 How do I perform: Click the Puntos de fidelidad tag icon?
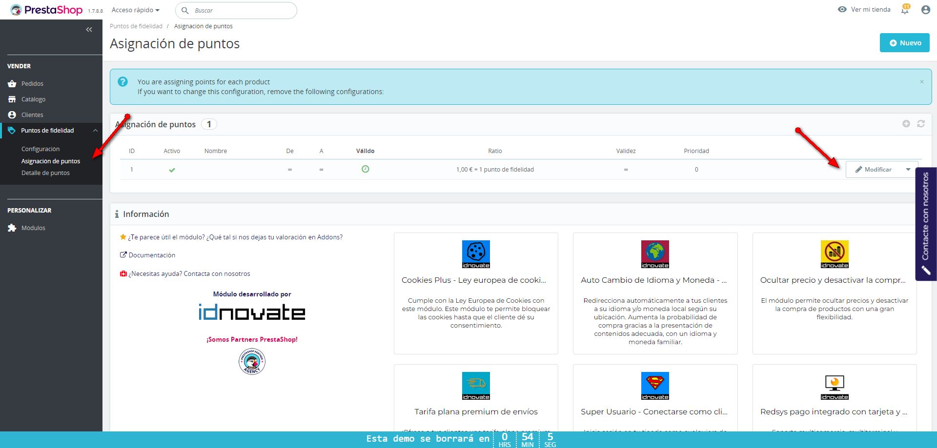pyautogui.click(x=12, y=131)
